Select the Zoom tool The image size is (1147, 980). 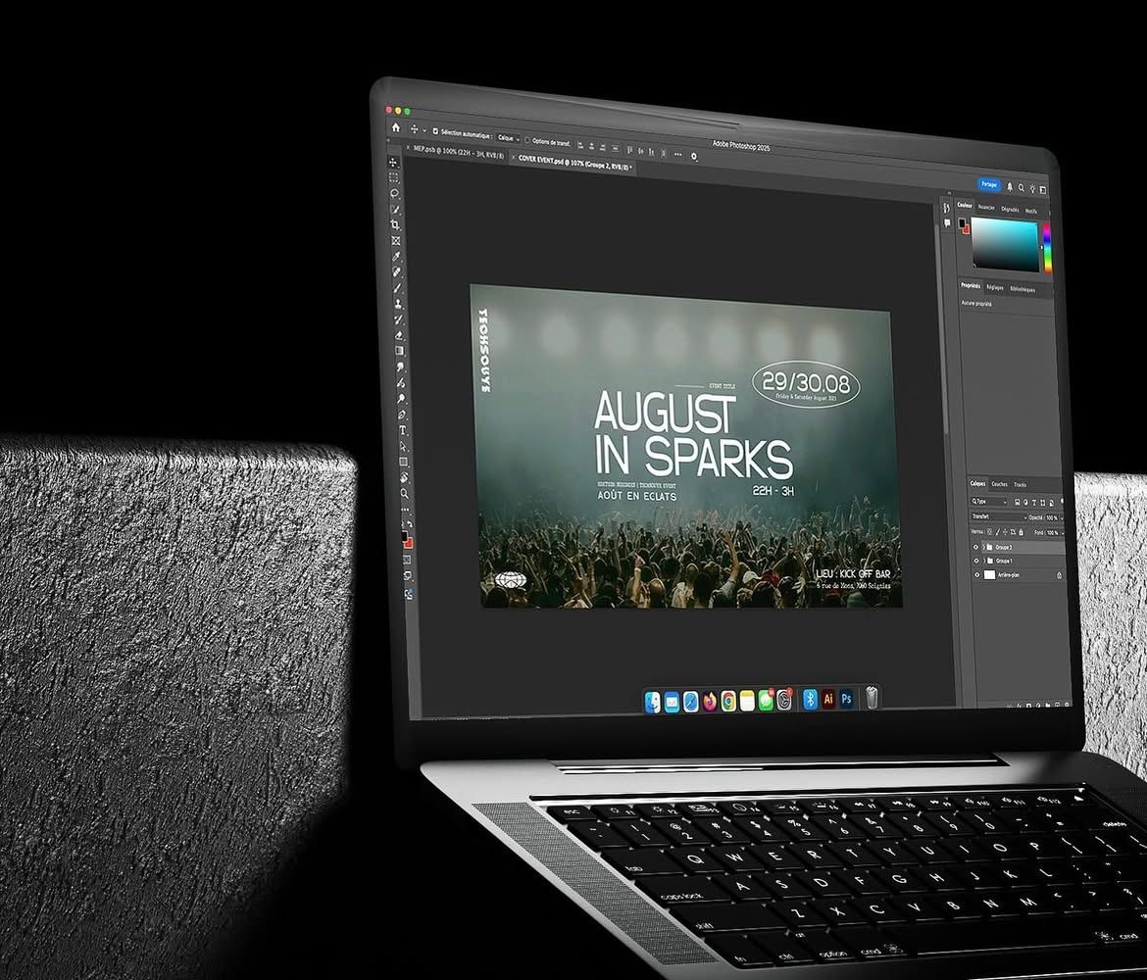405,494
